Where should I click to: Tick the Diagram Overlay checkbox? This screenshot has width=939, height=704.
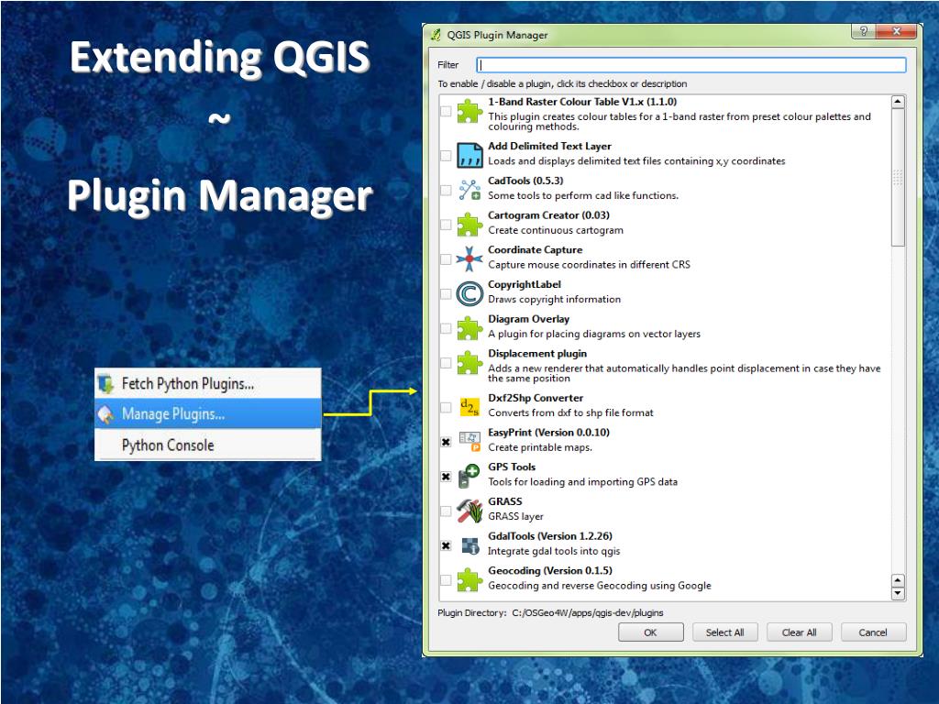pyautogui.click(x=446, y=329)
